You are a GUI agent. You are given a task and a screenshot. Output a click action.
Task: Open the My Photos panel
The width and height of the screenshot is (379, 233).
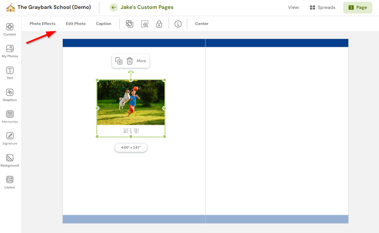[10, 50]
